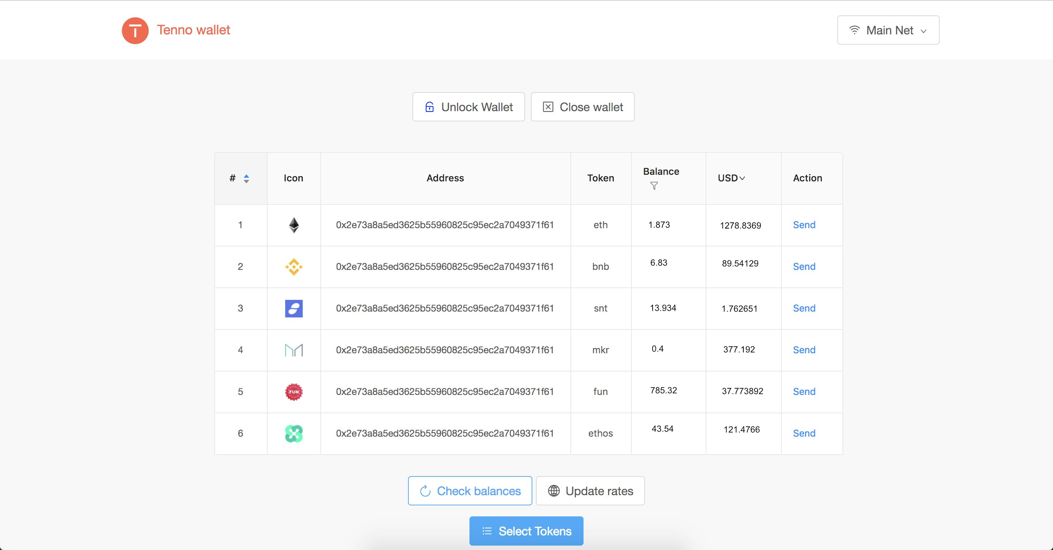
Task: Toggle sort order on the # column
Action: (246, 178)
